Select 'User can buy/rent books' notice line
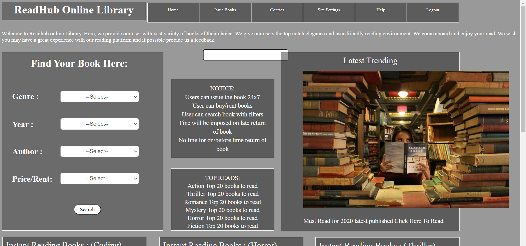Screen dimensions: 526x246 (x=222, y=106)
